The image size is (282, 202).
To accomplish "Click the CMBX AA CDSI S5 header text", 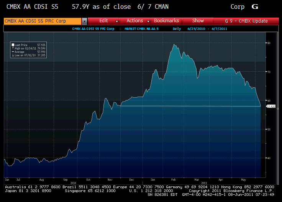I will pos(32,7).
